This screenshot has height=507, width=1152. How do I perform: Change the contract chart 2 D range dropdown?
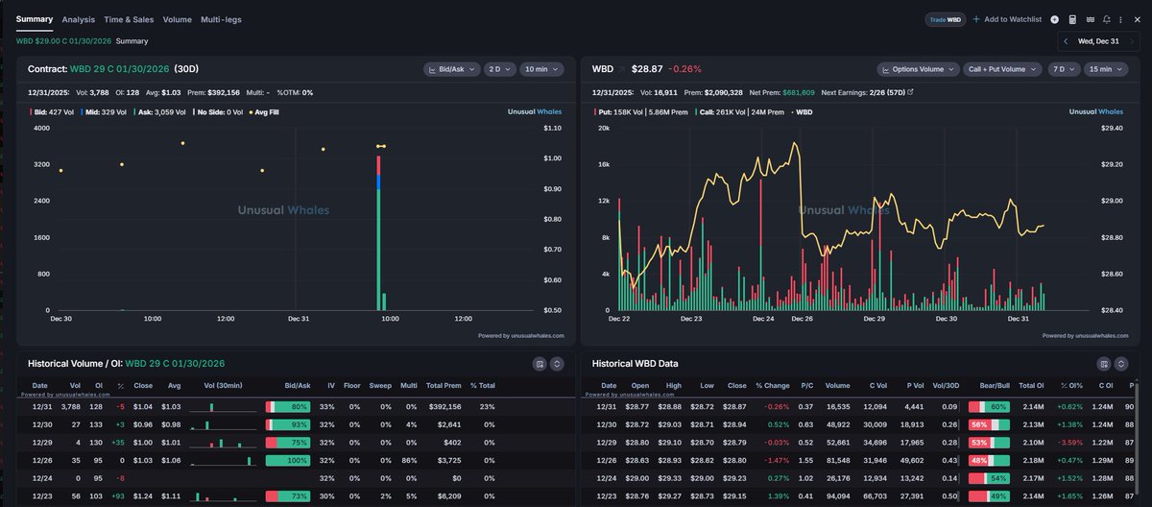(498, 69)
